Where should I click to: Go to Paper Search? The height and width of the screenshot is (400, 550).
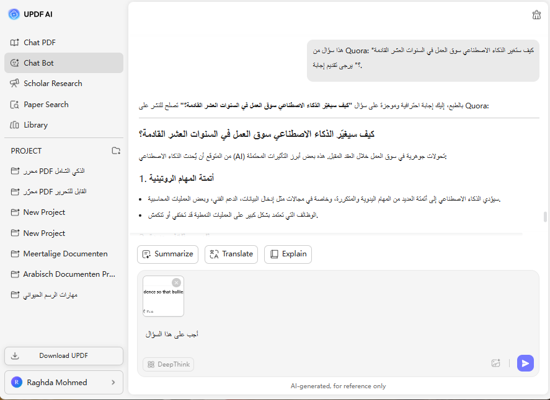coord(64,105)
